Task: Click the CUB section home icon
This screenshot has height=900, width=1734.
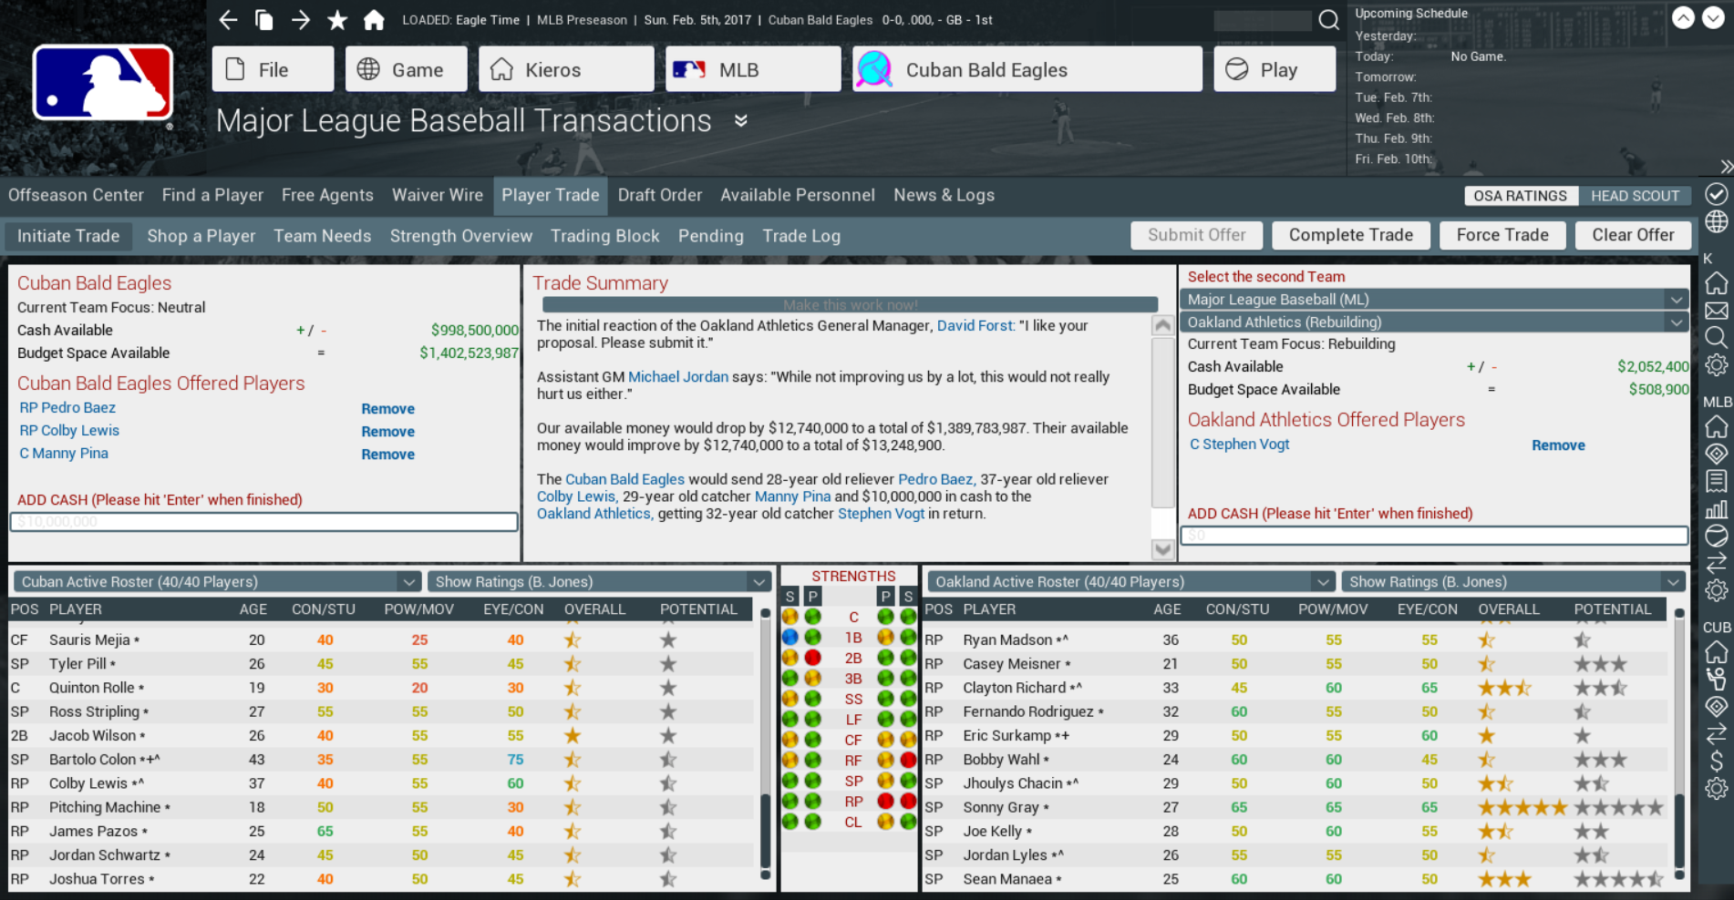Action: point(1717,651)
